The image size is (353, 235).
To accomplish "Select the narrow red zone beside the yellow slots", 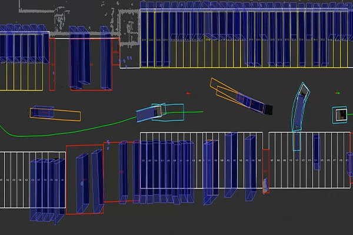I will click(52, 64).
